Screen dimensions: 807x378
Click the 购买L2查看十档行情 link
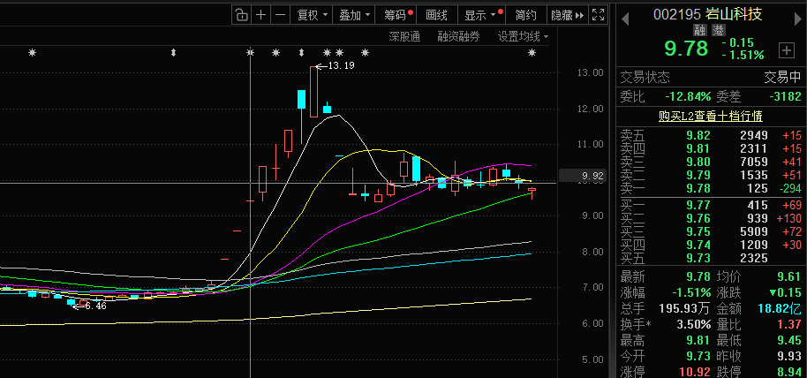(x=710, y=116)
